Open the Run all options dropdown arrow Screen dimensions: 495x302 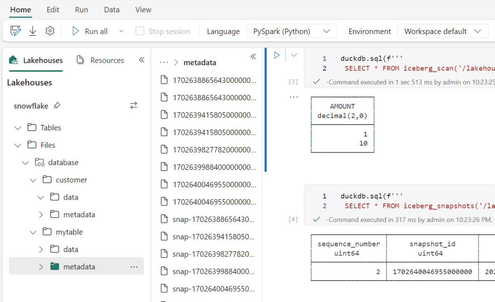pos(121,31)
